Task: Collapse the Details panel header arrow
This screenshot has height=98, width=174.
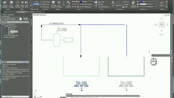Action: coord(28,62)
